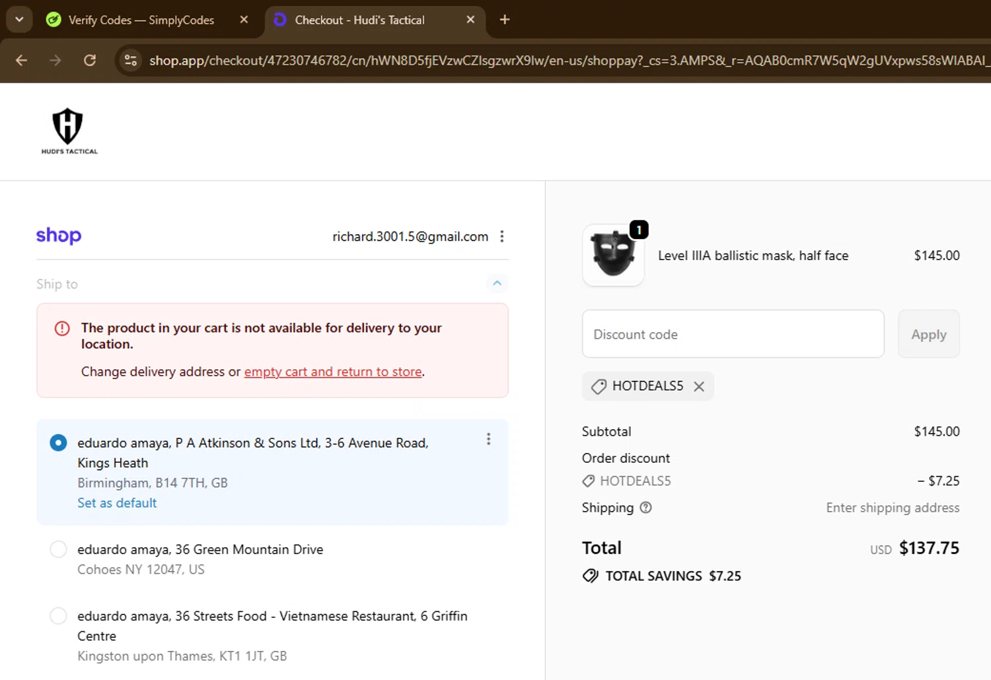This screenshot has height=680, width=991.
Task: Open the Shipping help question mark icon
Action: [x=646, y=508]
